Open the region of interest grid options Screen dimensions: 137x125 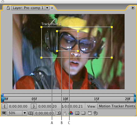(x=31, y=113)
